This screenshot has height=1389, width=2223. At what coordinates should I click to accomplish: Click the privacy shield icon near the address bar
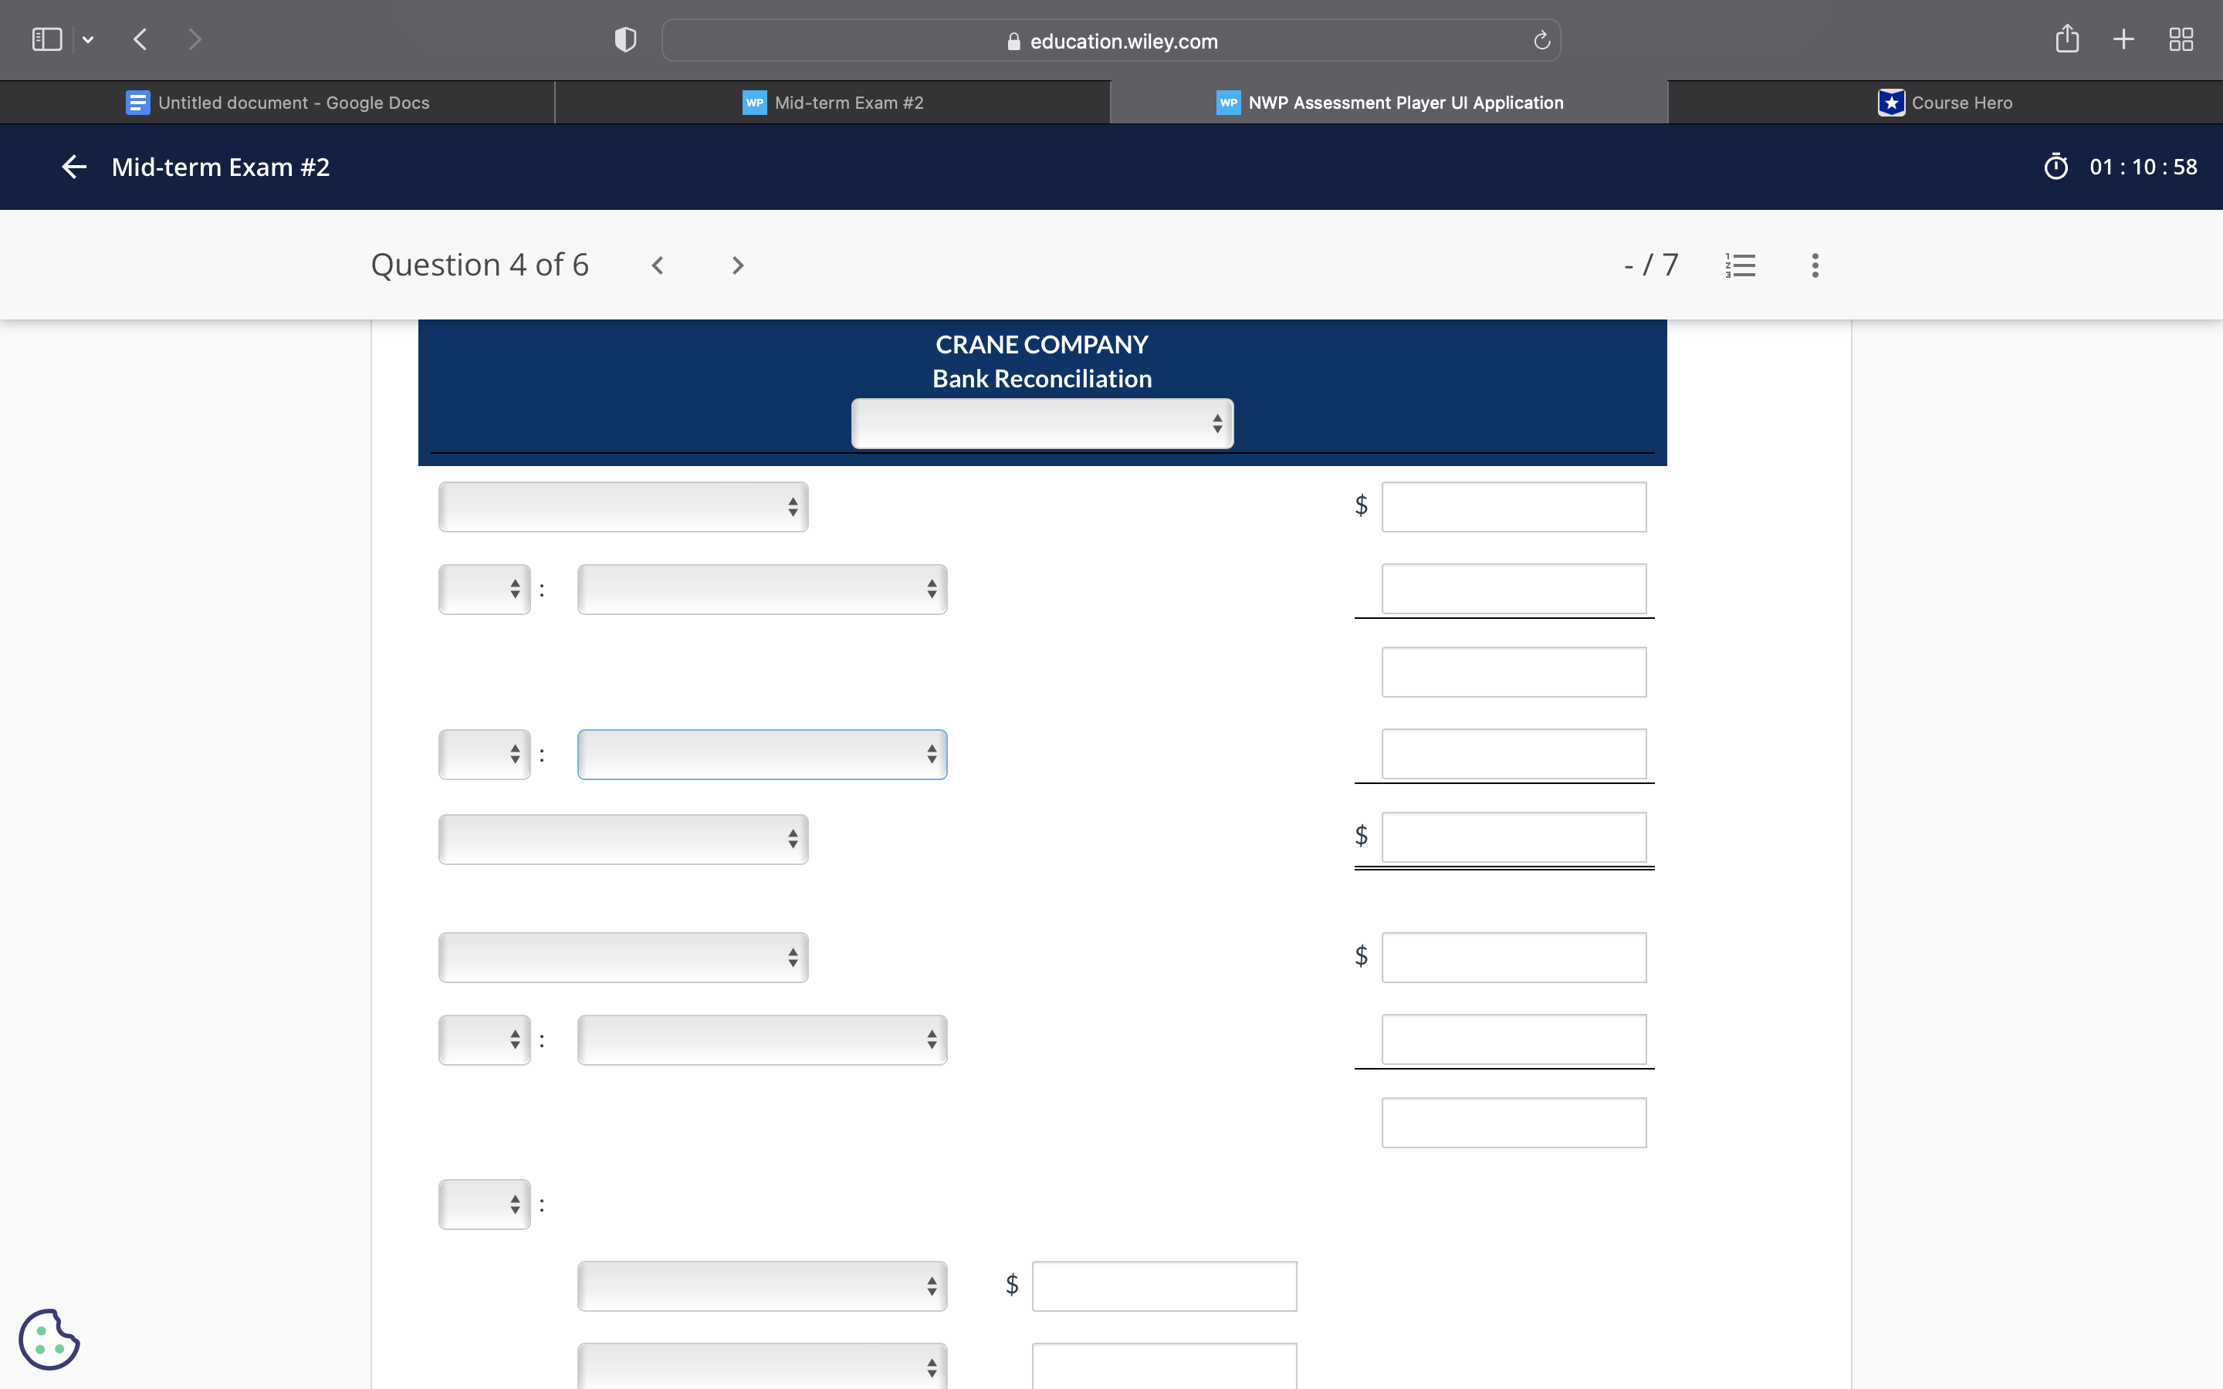[x=624, y=39]
